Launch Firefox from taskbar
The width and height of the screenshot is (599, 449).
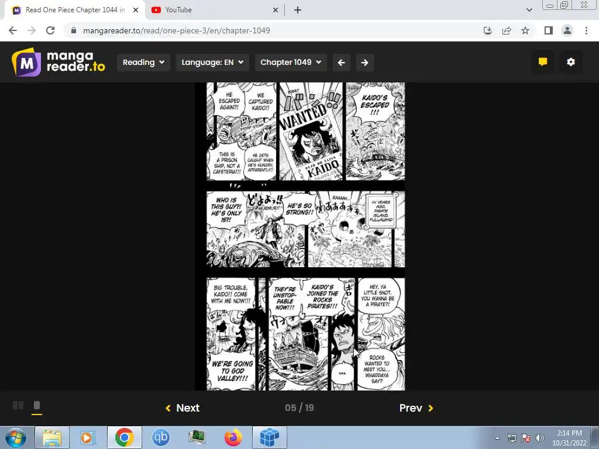233,437
